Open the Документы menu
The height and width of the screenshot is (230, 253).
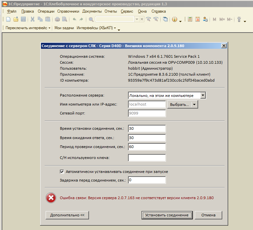point(92,11)
